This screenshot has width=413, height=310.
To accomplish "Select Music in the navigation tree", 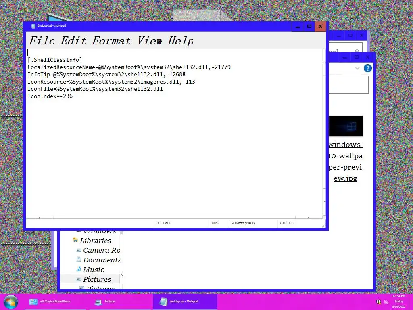I will pos(94,270).
